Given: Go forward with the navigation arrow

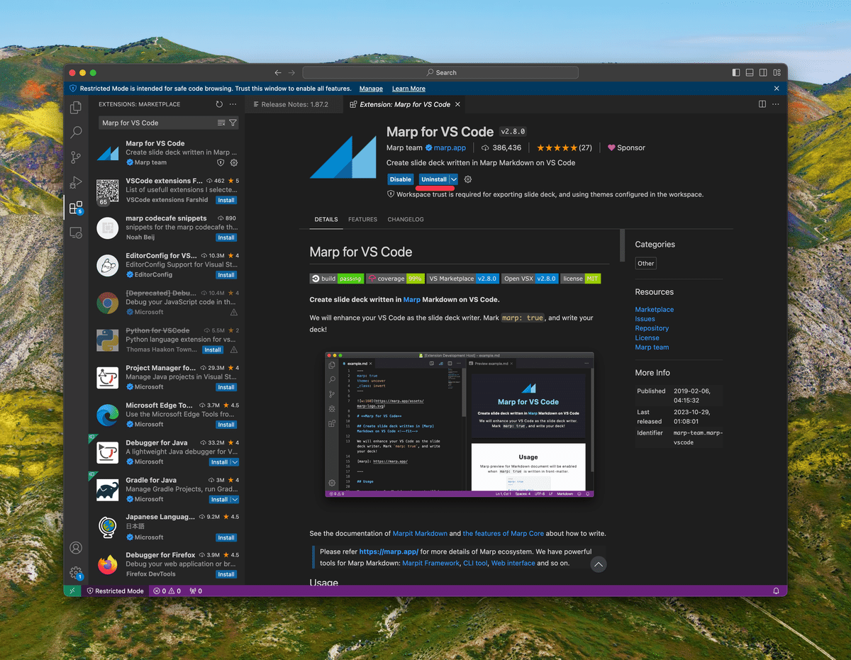Looking at the screenshot, I should coord(291,72).
